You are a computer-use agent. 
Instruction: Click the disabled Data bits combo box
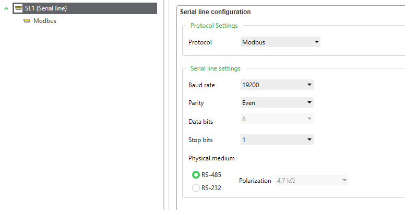pyautogui.click(x=277, y=119)
